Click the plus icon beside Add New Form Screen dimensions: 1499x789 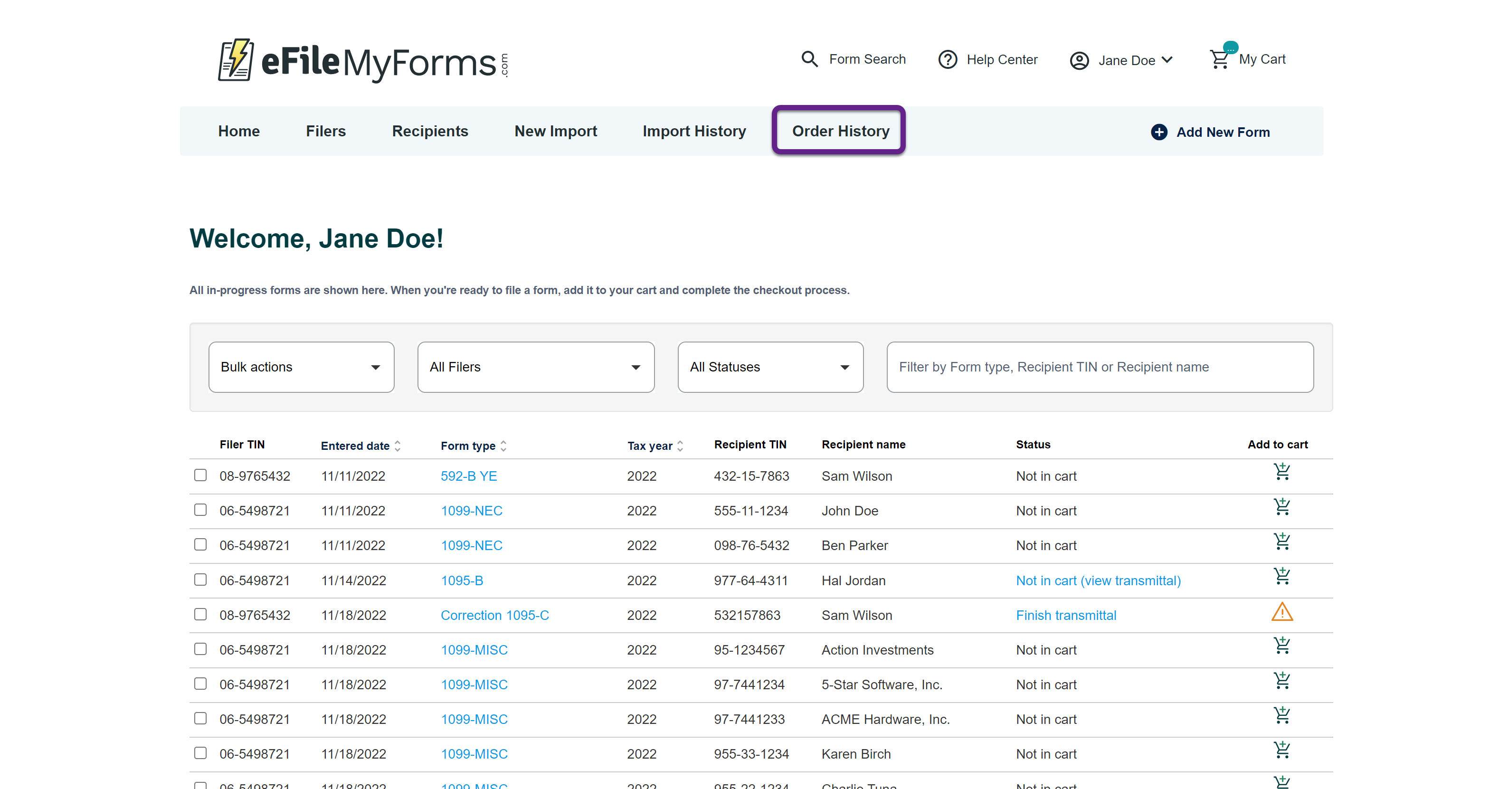1158,132
